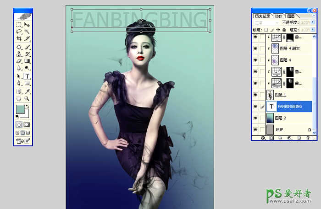Select the Rectangular Marquee tool

(19, 25)
